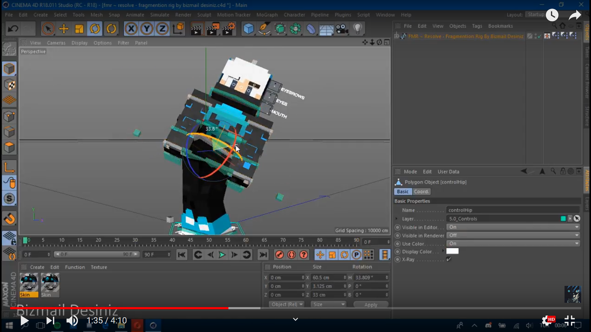This screenshot has height=332, width=591.
Task: Select the Basic tab in Attributes
Action: tap(403, 192)
